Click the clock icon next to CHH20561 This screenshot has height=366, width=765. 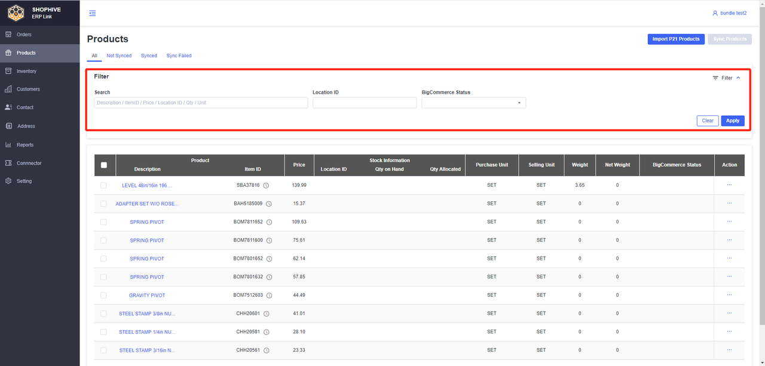[x=267, y=350]
